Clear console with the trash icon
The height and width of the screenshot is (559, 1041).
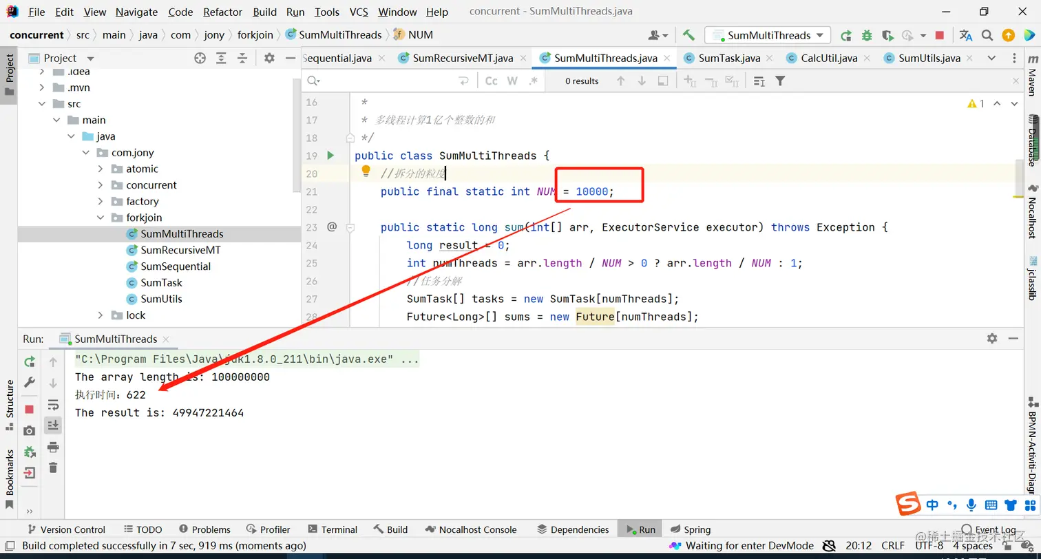pyautogui.click(x=53, y=468)
